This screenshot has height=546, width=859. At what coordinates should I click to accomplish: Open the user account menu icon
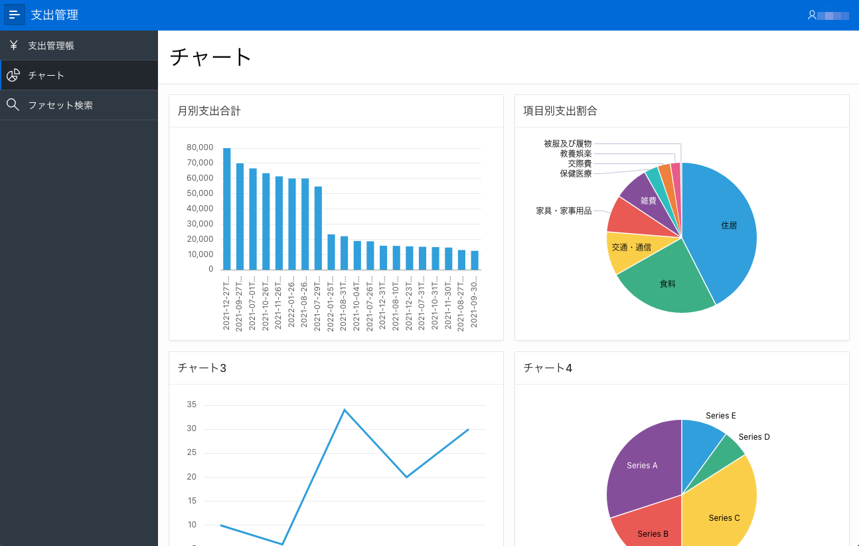[x=812, y=15]
